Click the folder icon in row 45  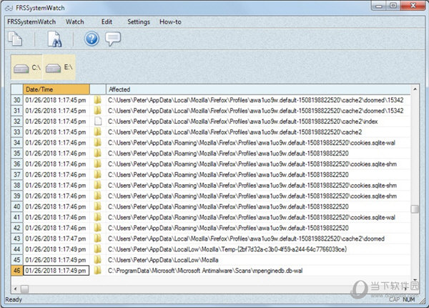pos(98,259)
